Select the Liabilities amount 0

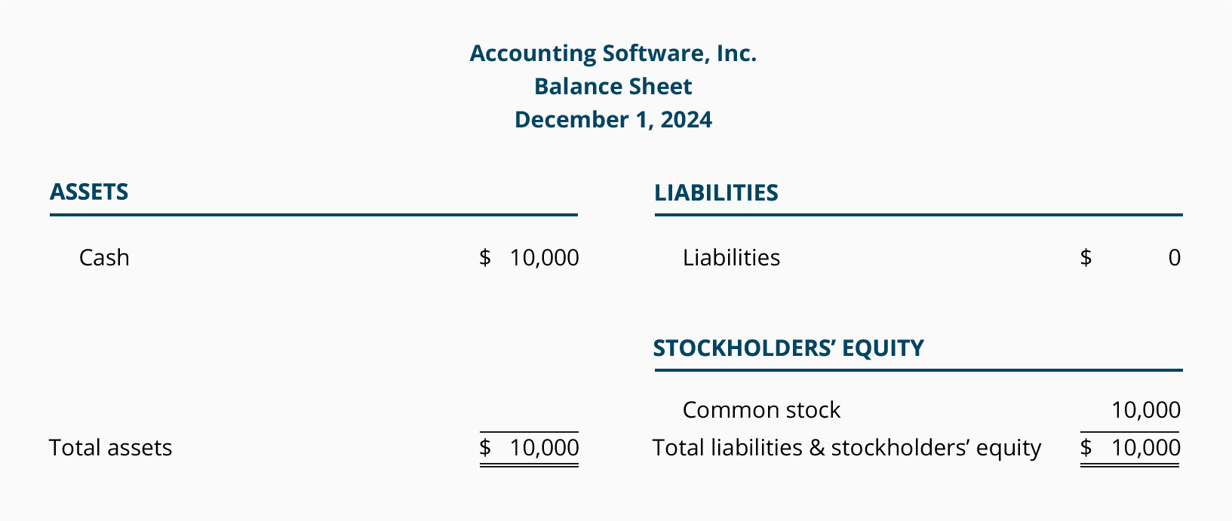[1174, 258]
